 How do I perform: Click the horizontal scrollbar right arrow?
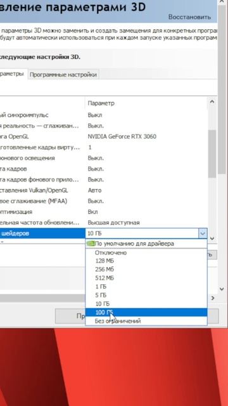pyautogui.click(x=213, y=298)
